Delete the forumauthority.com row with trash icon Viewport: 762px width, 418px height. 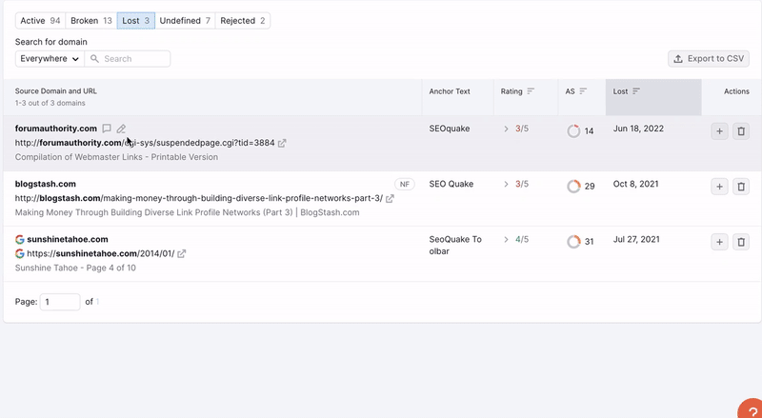click(741, 131)
